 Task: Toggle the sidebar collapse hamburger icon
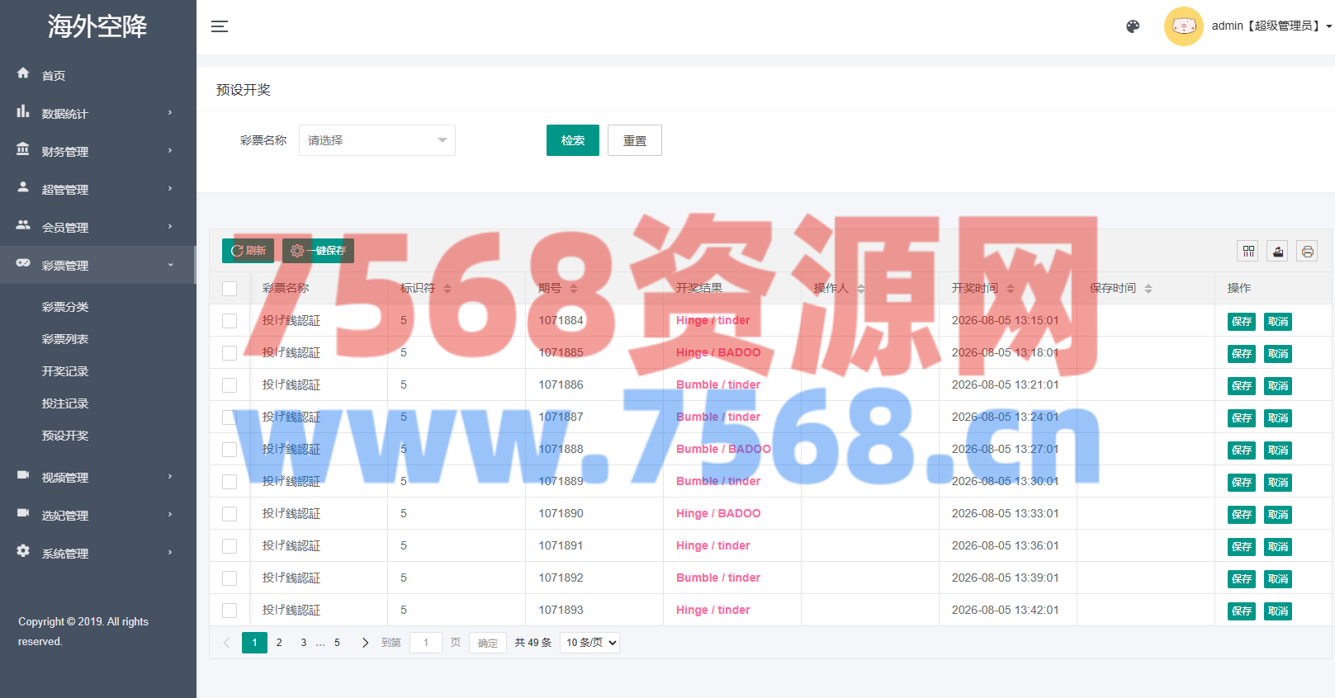pos(220,26)
